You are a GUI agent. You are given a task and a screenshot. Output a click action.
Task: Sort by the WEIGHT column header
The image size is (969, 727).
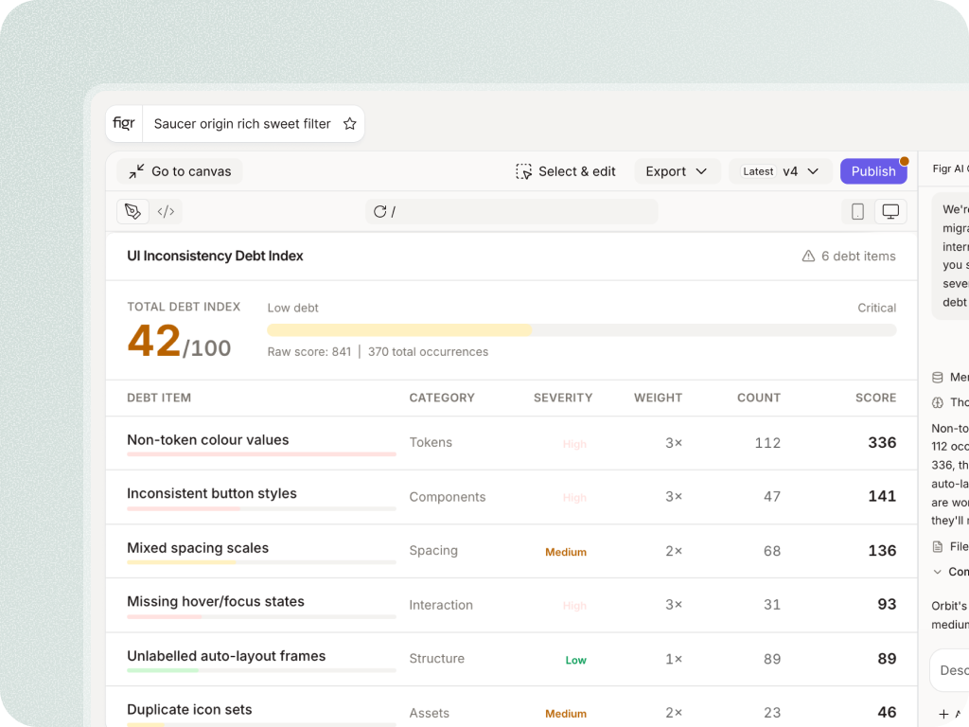tap(659, 398)
